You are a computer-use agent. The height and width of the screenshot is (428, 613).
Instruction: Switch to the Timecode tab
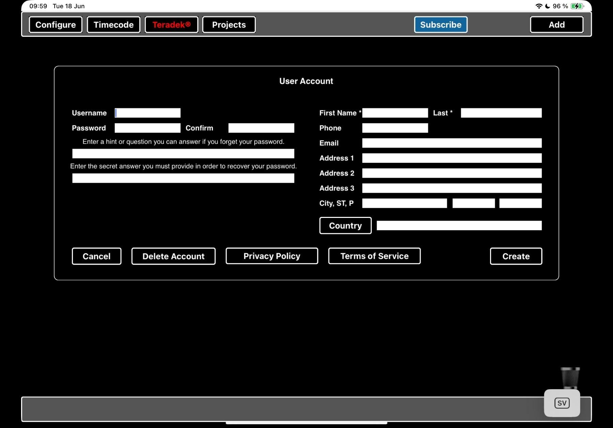tap(113, 25)
